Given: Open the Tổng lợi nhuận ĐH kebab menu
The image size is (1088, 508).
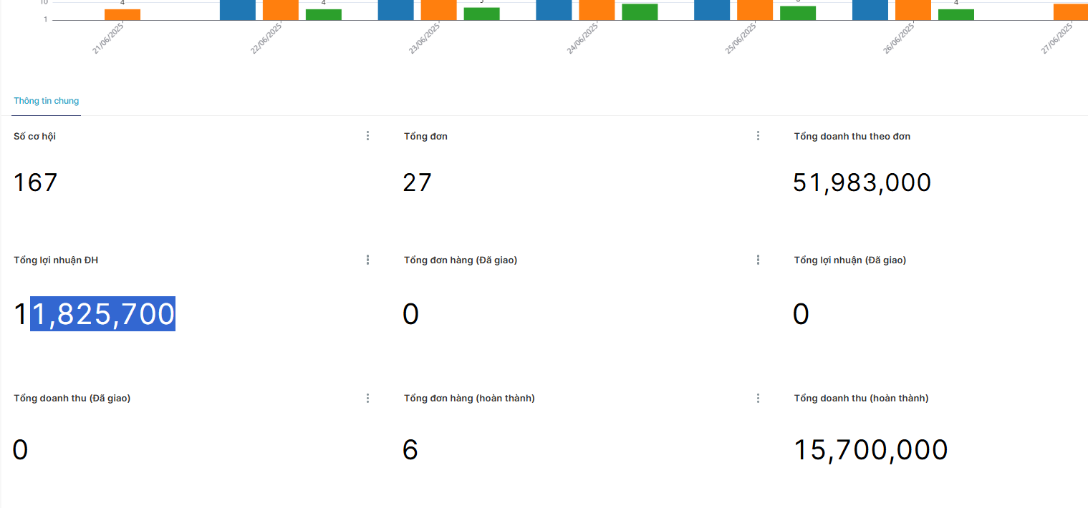Looking at the screenshot, I should point(367,260).
